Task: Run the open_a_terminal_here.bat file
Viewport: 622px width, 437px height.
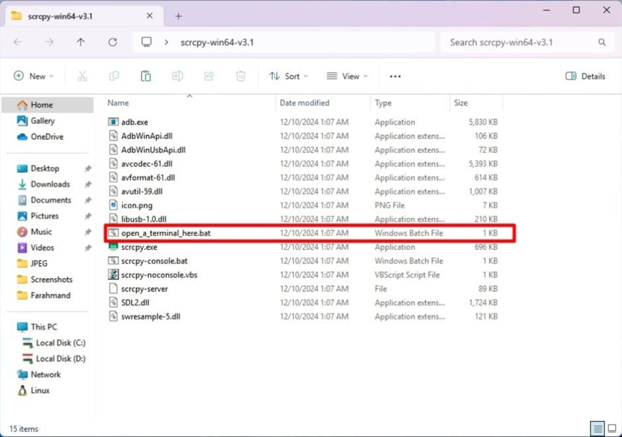Action: 166,233
